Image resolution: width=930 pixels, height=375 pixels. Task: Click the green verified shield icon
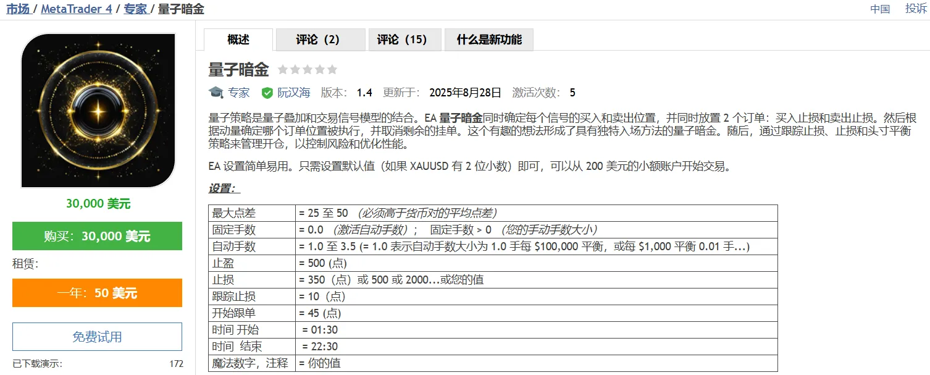click(x=267, y=93)
